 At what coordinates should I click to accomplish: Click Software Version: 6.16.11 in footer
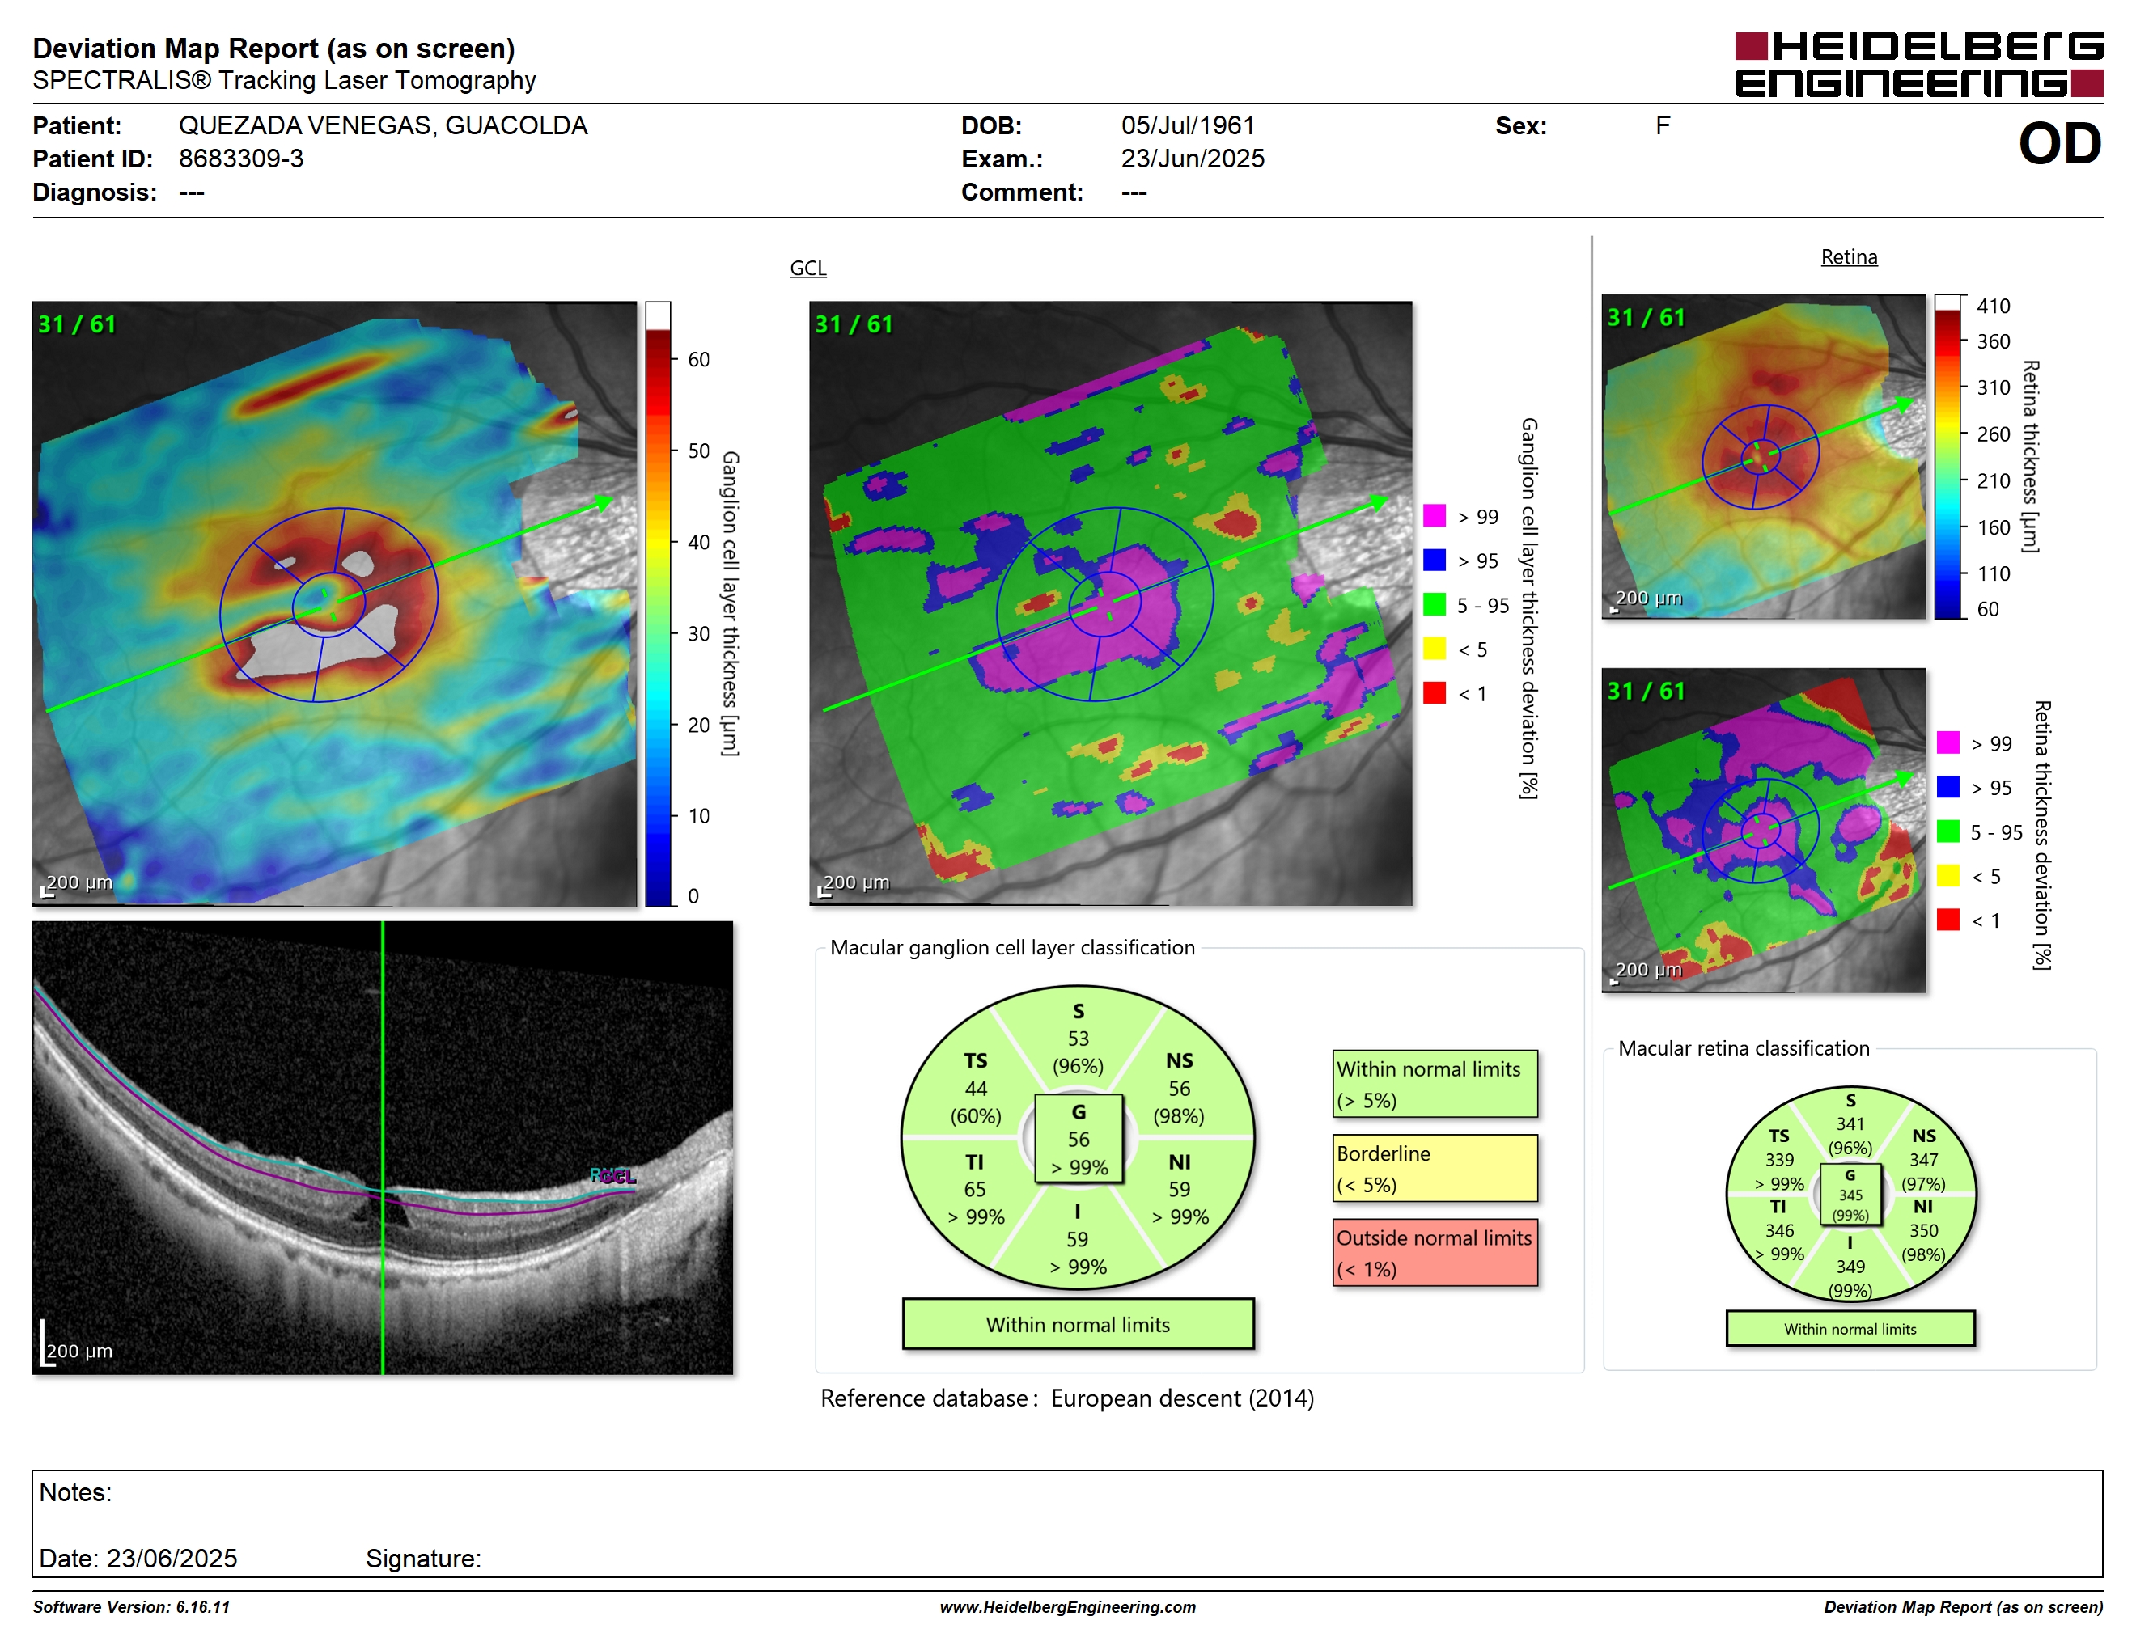tap(131, 1607)
